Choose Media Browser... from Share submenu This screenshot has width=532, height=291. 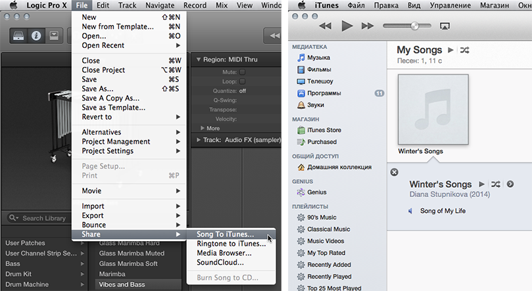coord(231,254)
